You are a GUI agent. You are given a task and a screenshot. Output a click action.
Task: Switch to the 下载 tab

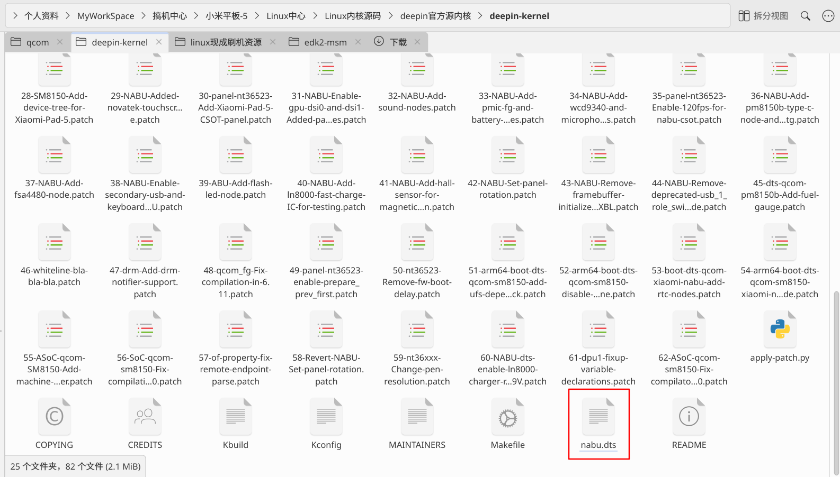click(x=398, y=42)
